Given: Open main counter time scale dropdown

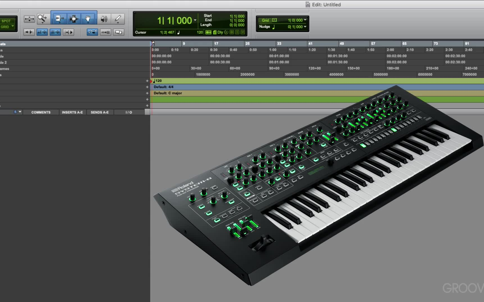Looking at the screenshot, I should [x=195, y=20].
